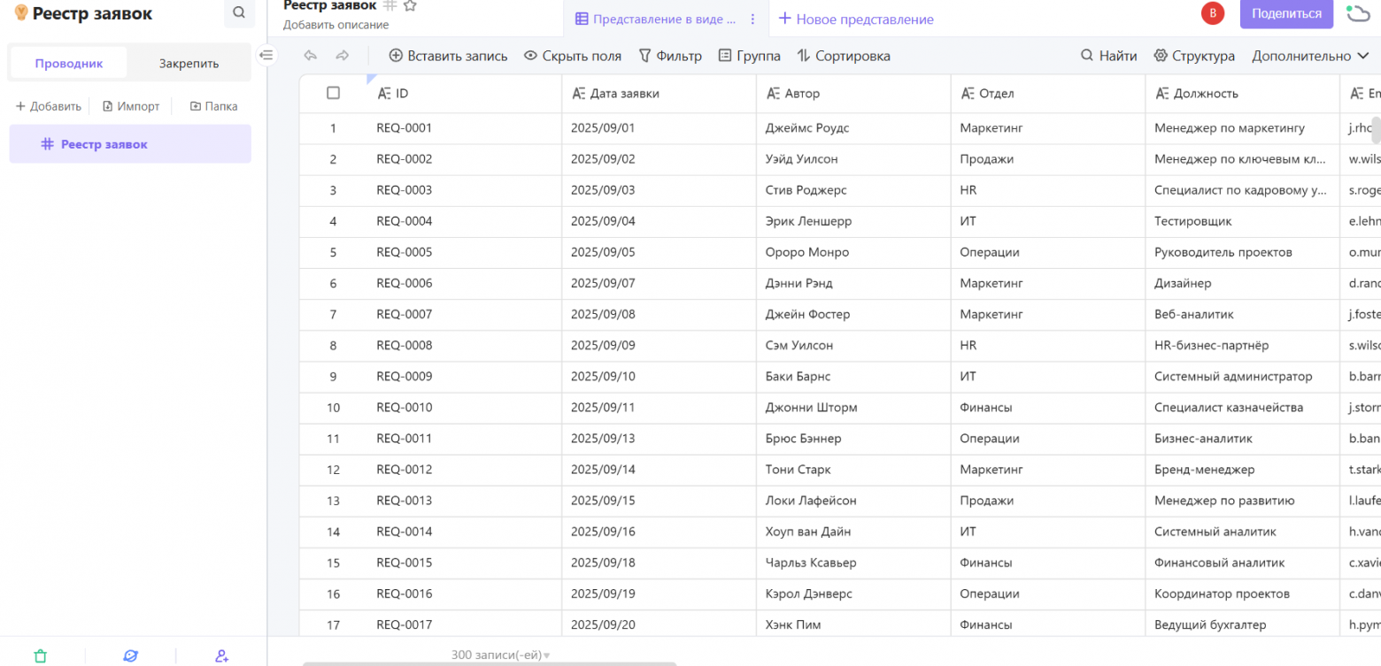The height and width of the screenshot is (666, 1381).
Task: Expand the Дополнительно dropdown
Action: click(1310, 56)
